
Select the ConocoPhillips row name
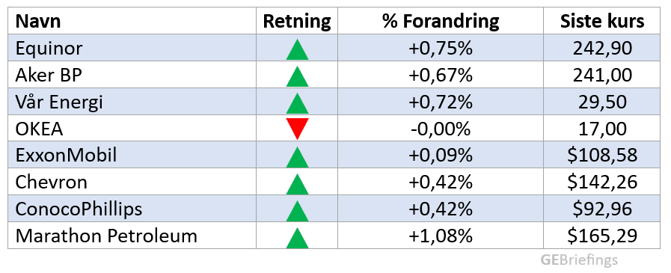(79, 209)
